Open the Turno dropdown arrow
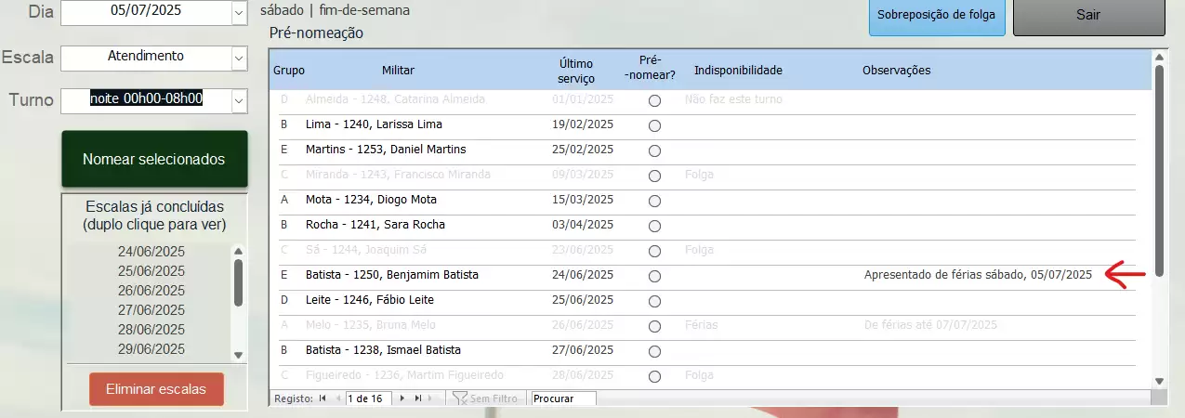 [239, 100]
